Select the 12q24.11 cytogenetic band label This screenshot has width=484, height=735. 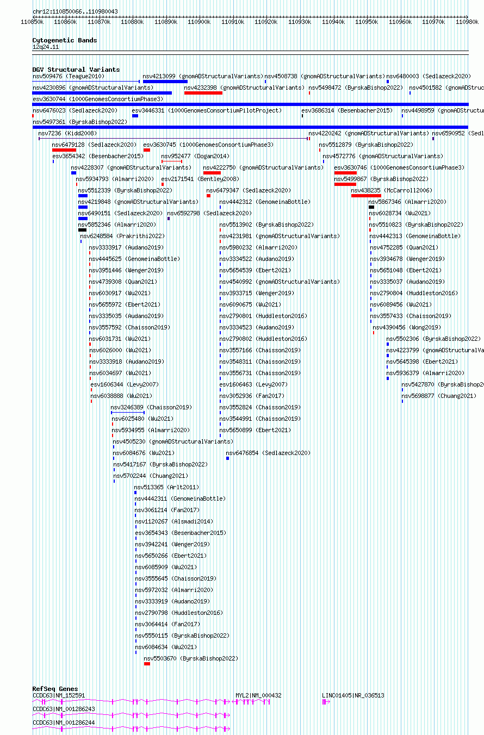coord(46,47)
